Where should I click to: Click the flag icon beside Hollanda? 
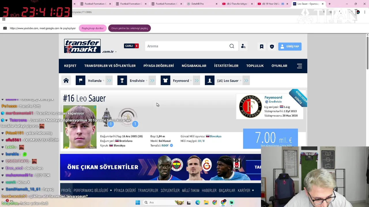point(80,80)
